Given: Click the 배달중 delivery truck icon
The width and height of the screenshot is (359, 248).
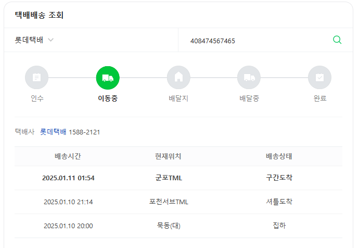Looking at the screenshot, I should [x=249, y=78].
